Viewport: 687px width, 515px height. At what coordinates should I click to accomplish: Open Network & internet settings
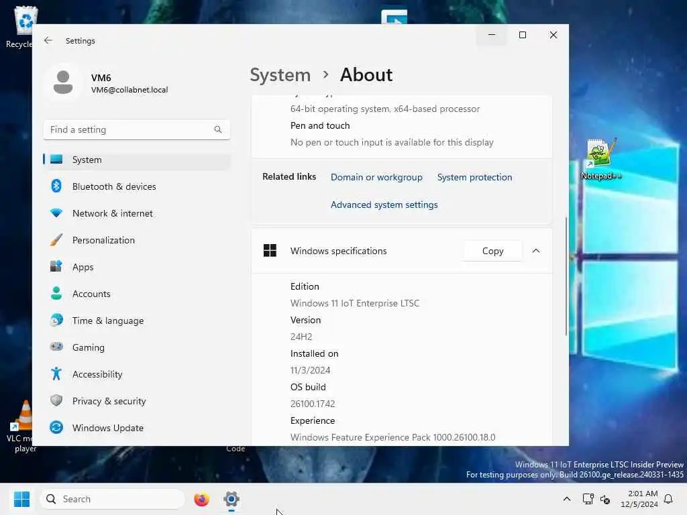(x=136, y=213)
